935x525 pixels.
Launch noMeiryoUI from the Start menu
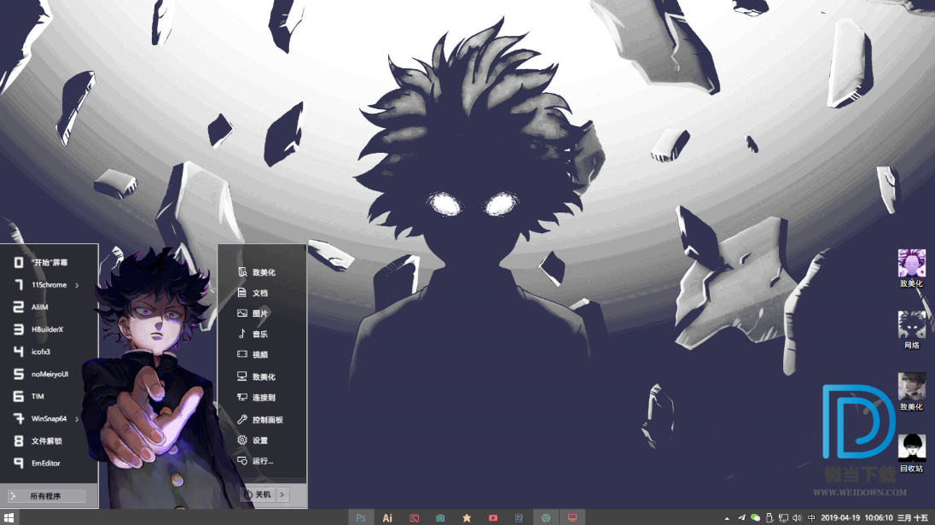click(49, 374)
